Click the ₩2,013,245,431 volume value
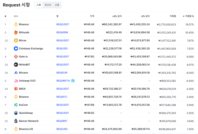Screen dimensions: 198x134 [166, 32]
